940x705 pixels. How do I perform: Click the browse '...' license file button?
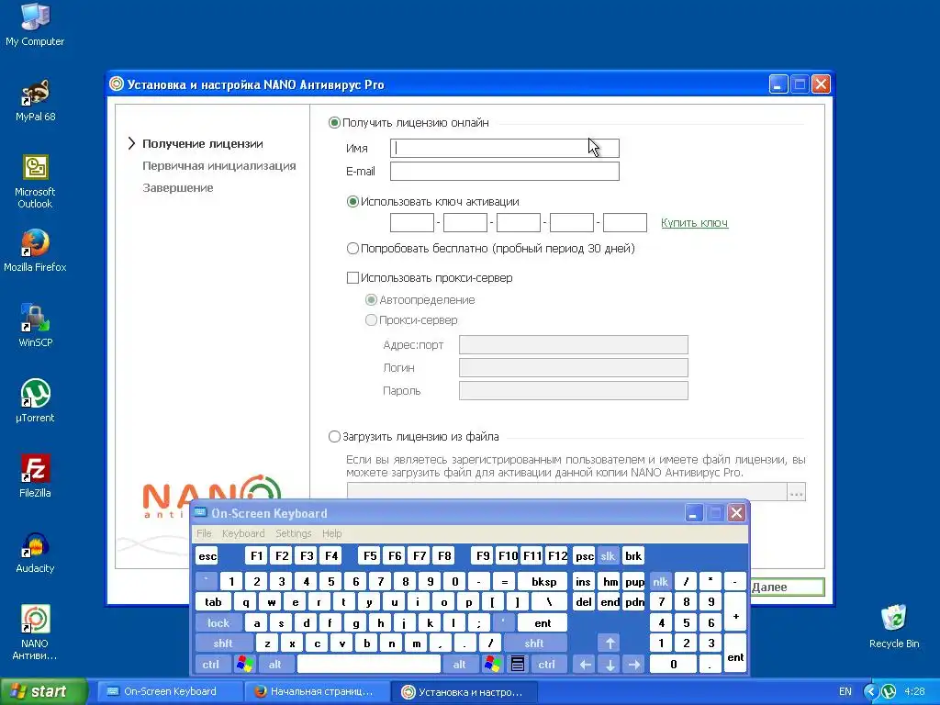click(x=796, y=492)
